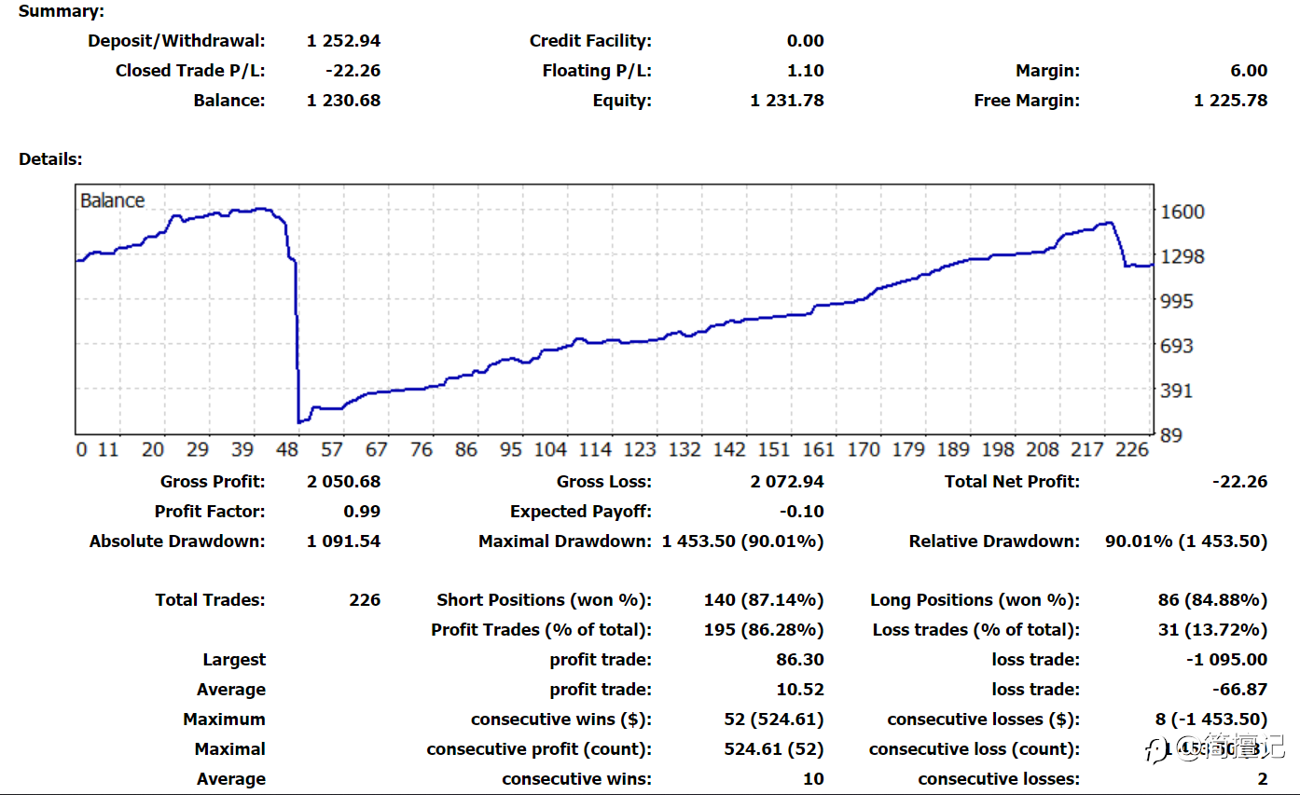Click the Expected Payoff value -0.10

pyautogui.click(x=801, y=512)
